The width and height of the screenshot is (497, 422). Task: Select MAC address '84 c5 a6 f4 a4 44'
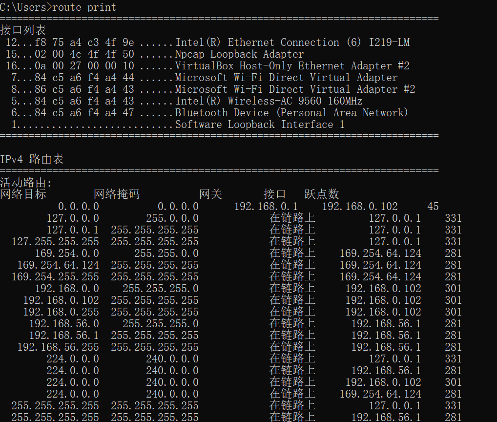(84, 77)
